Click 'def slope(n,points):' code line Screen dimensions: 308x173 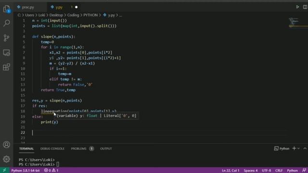53,37
